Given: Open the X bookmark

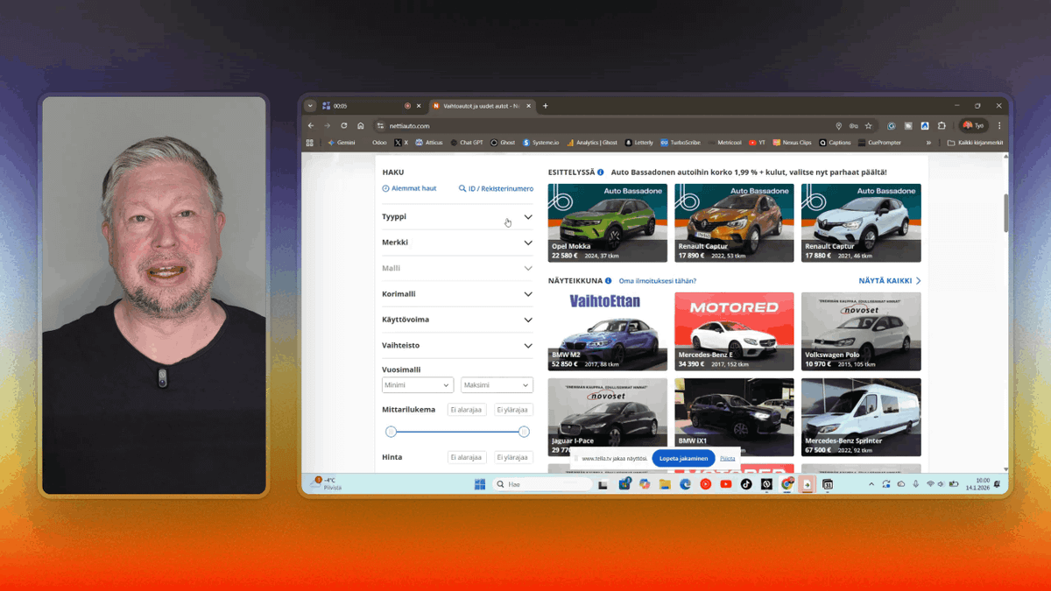Looking at the screenshot, I should (x=401, y=143).
